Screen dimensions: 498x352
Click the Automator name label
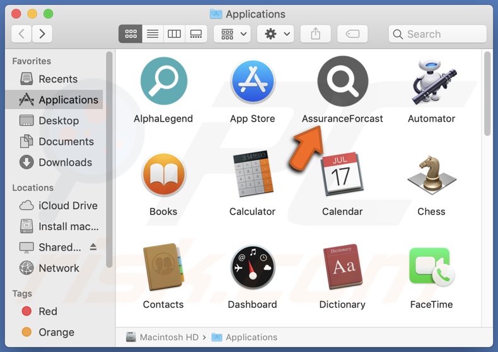432,118
